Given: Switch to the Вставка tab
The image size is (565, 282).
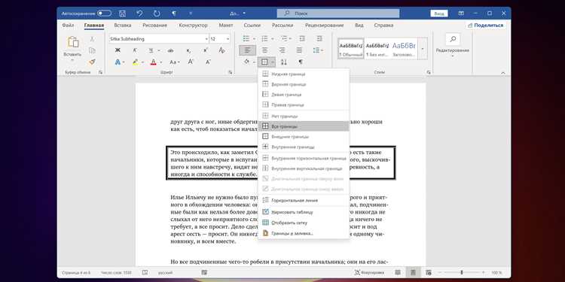Looking at the screenshot, I should (x=123, y=26).
